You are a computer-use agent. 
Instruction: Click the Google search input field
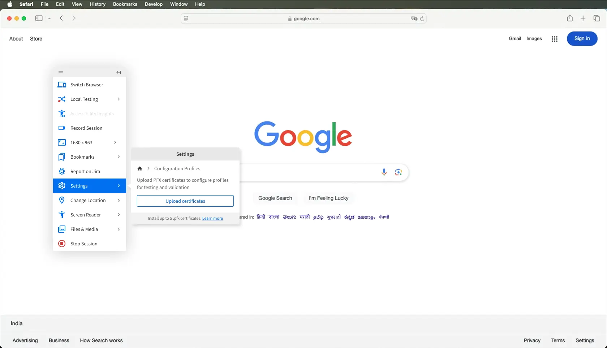[307, 172]
